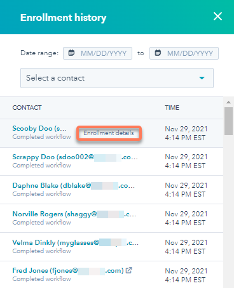Screen dimensions: 234x288
Task: Click the list scrollbar thumb
Action: pos(228,121)
